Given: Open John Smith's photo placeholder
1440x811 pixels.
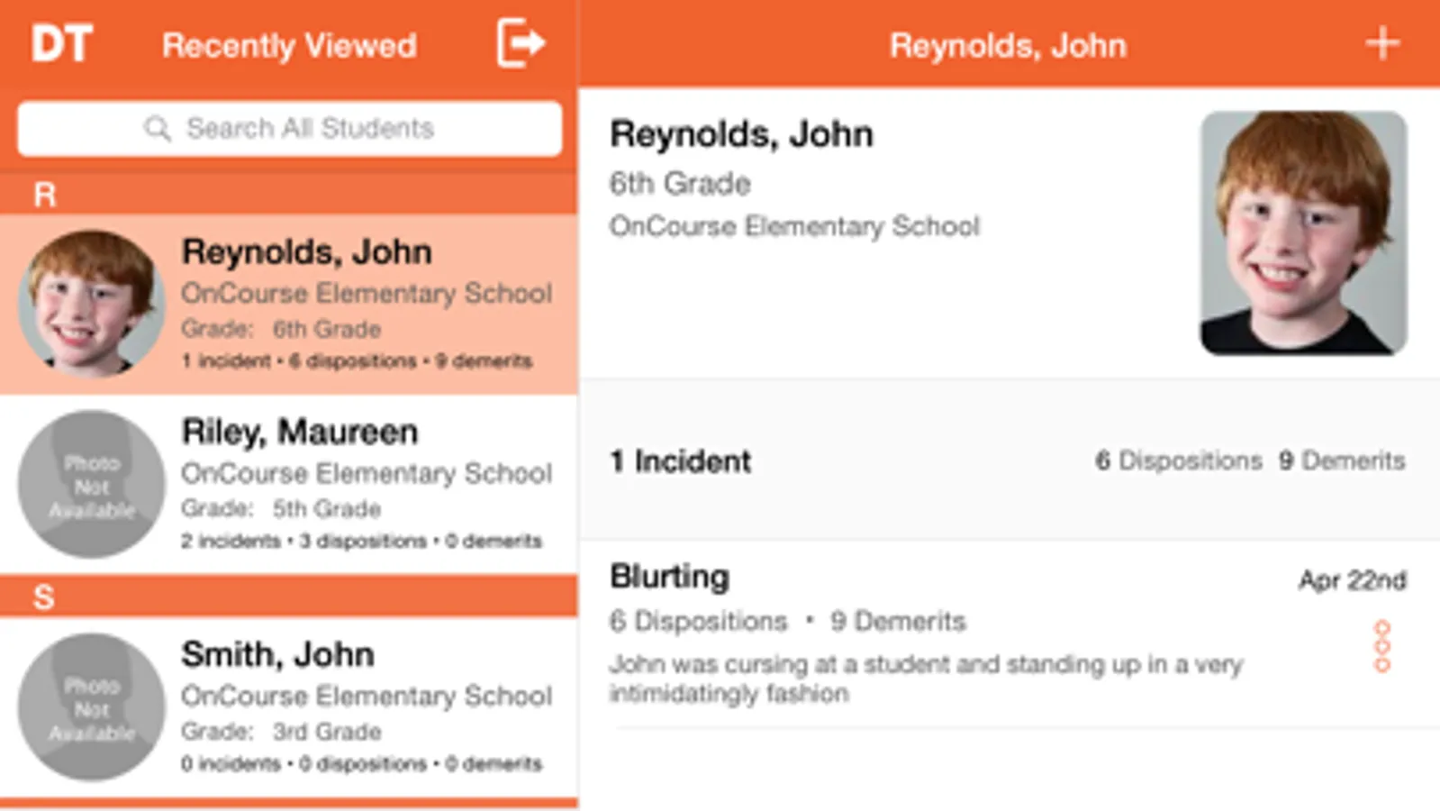Looking at the screenshot, I should 91,706.
